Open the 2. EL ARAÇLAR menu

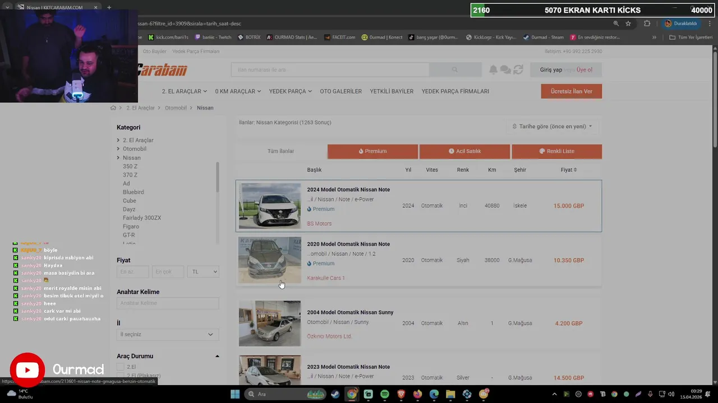pos(185,91)
